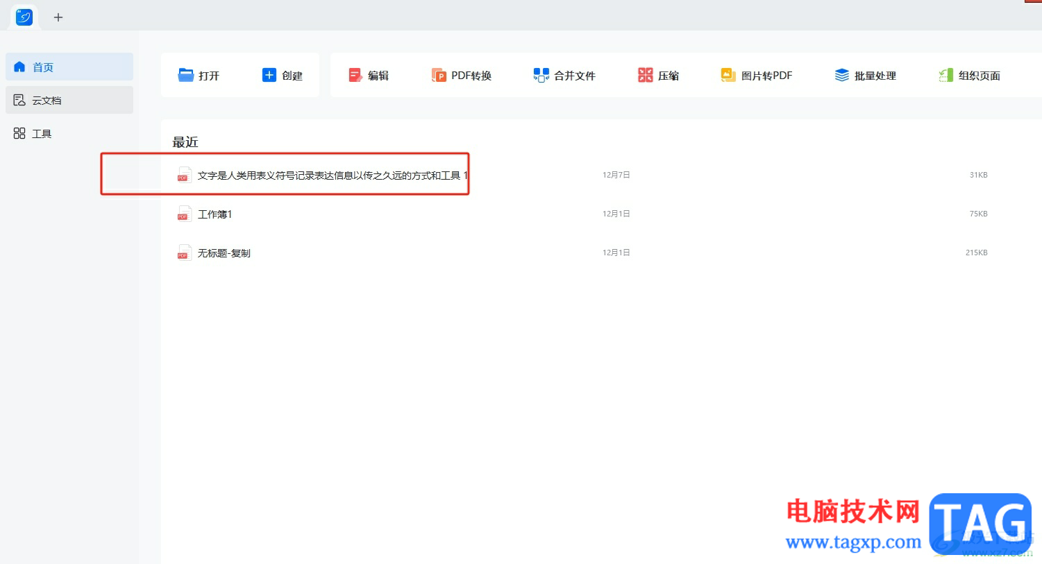Select 首页 in the sidebar
1042x564 pixels.
point(69,67)
